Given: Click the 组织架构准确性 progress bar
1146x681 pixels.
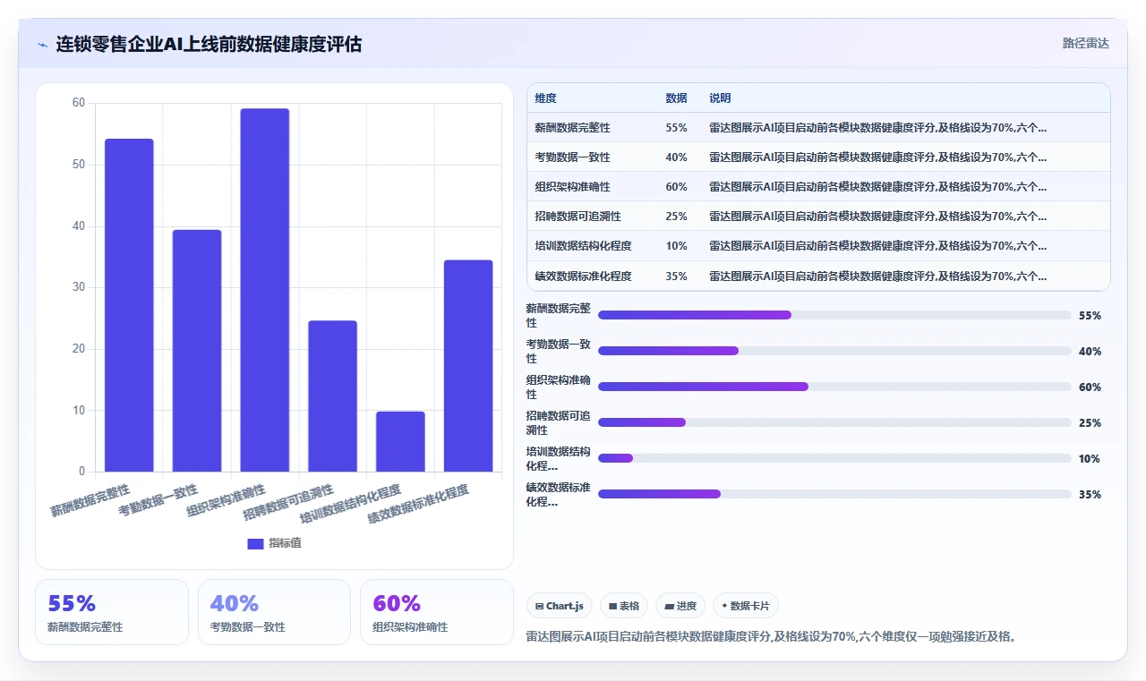Looking at the screenshot, I should pos(834,387).
